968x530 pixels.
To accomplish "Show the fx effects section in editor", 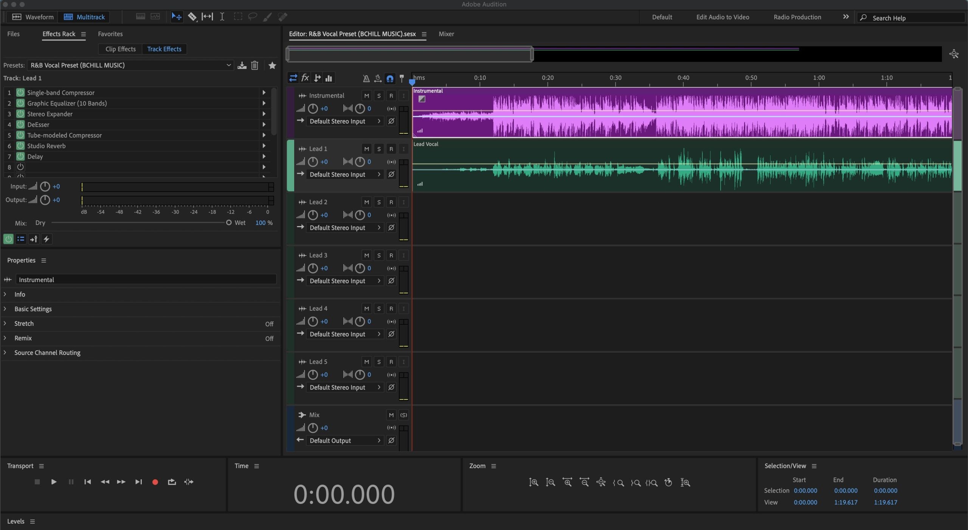I will (305, 78).
